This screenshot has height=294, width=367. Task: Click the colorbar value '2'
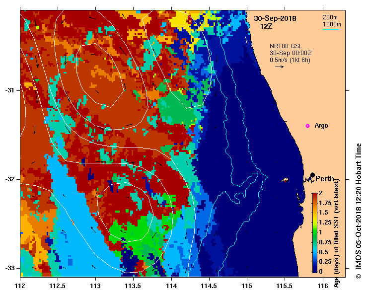321,193
